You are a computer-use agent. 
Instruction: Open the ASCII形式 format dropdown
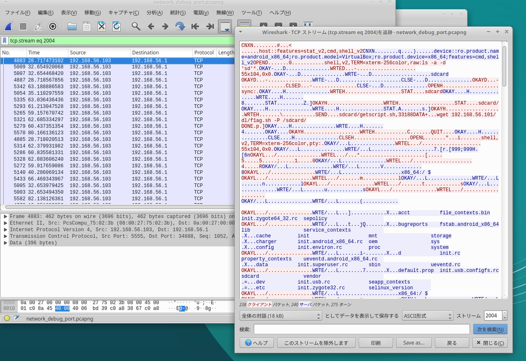tap(428, 315)
